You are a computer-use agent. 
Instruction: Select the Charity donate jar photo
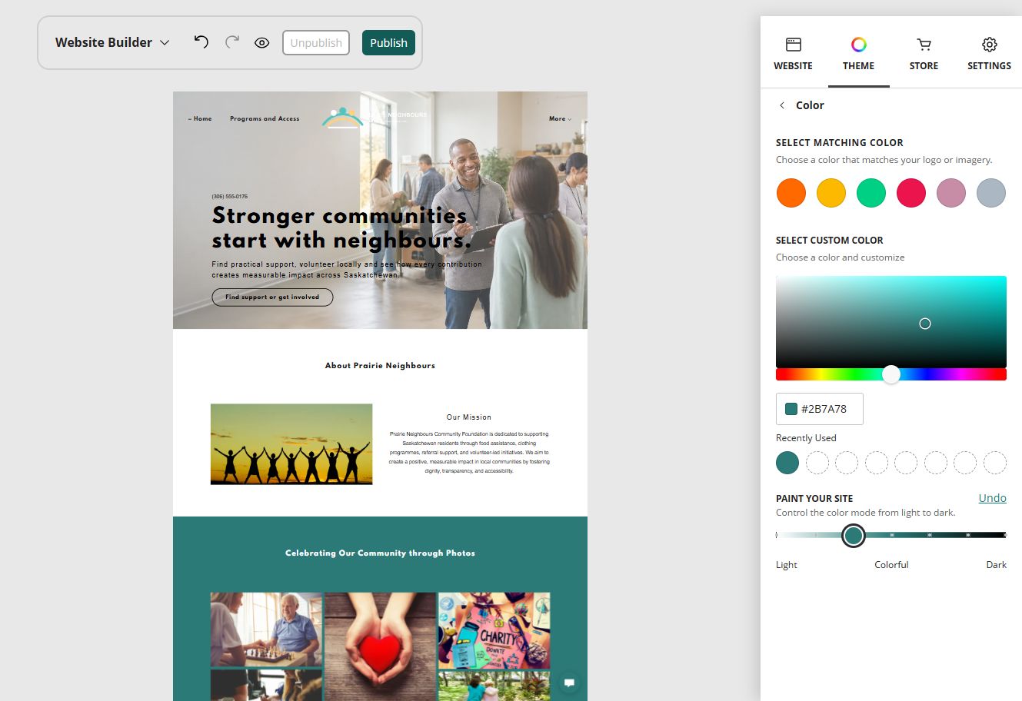pyautogui.click(x=494, y=630)
